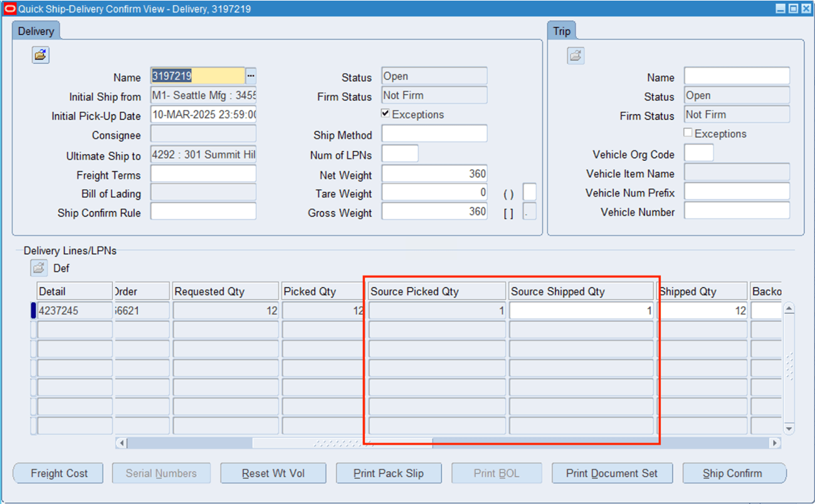Screen dimensions: 815x504
Task: Switch to the Trip tab
Action: pyautogui.click(x=562, y=31)
